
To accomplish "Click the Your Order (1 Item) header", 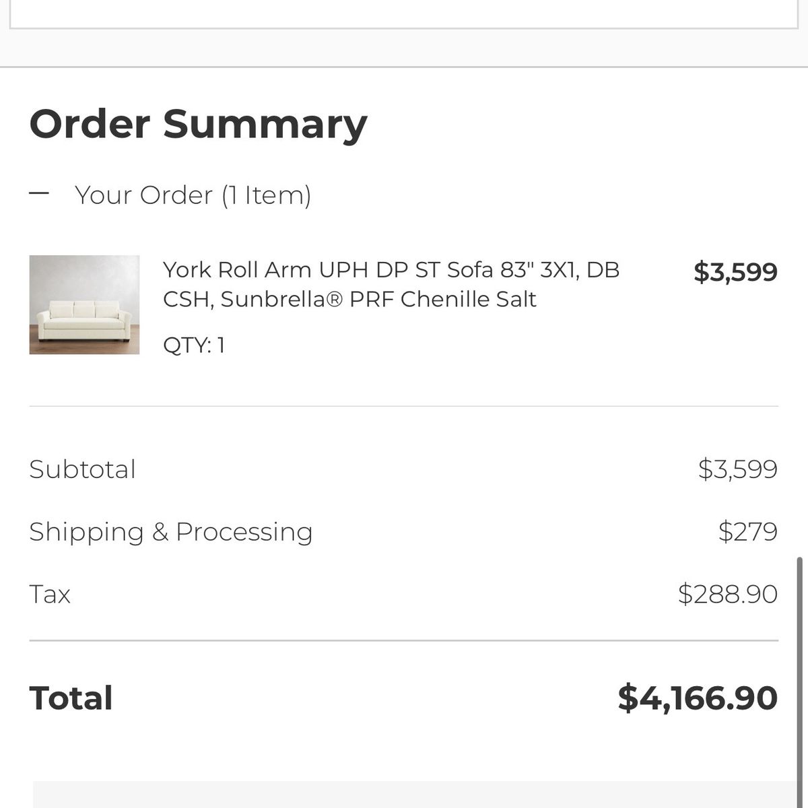I will [193, 195].
